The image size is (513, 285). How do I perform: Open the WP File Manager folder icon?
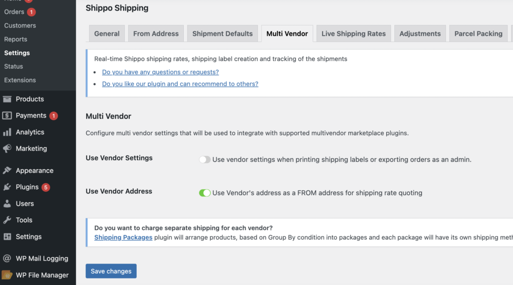tap(7, 274)
